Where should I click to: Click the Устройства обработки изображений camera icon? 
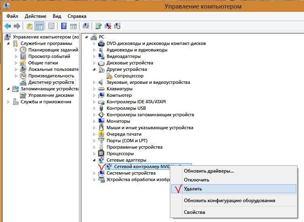101,179
